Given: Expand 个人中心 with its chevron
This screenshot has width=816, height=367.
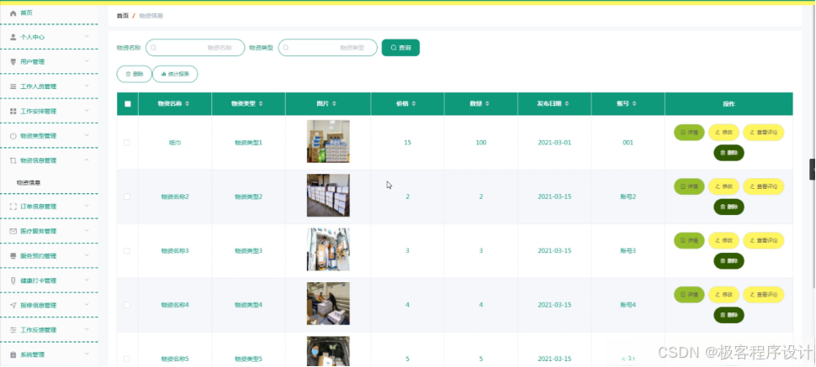Looking at the screenshot, I should [x=87, y=36].
